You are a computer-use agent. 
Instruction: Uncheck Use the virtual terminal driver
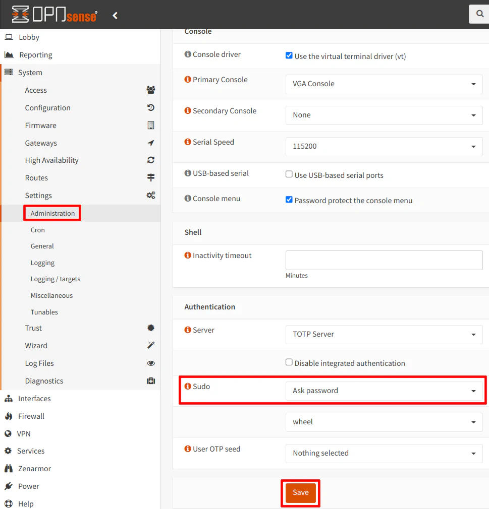pos(289,55)
